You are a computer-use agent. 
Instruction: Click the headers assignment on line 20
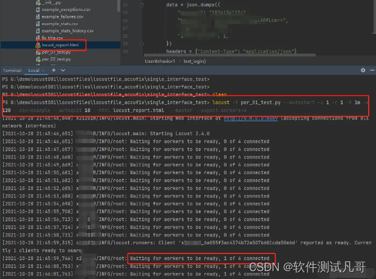(x=231, y=51)
